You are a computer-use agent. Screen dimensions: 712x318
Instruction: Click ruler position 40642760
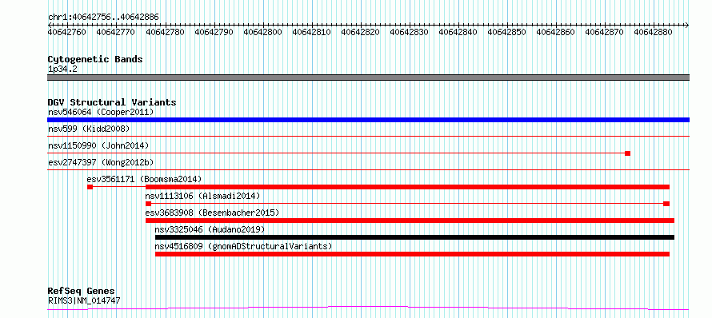[67, 32]
